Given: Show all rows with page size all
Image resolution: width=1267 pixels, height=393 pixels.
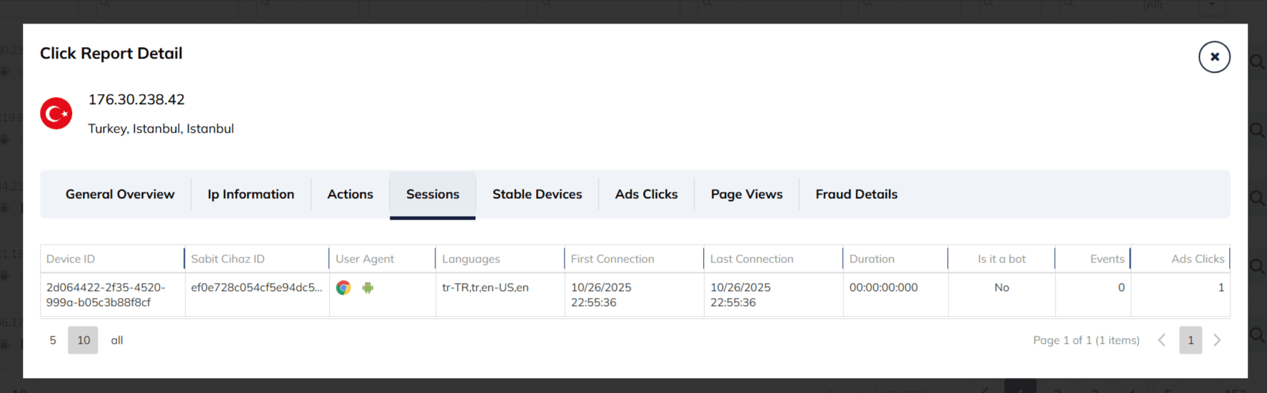Looking at the screenshot, I should pos(117,340).
